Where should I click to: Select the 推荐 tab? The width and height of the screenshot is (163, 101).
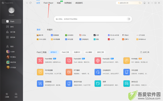point(39,30)
